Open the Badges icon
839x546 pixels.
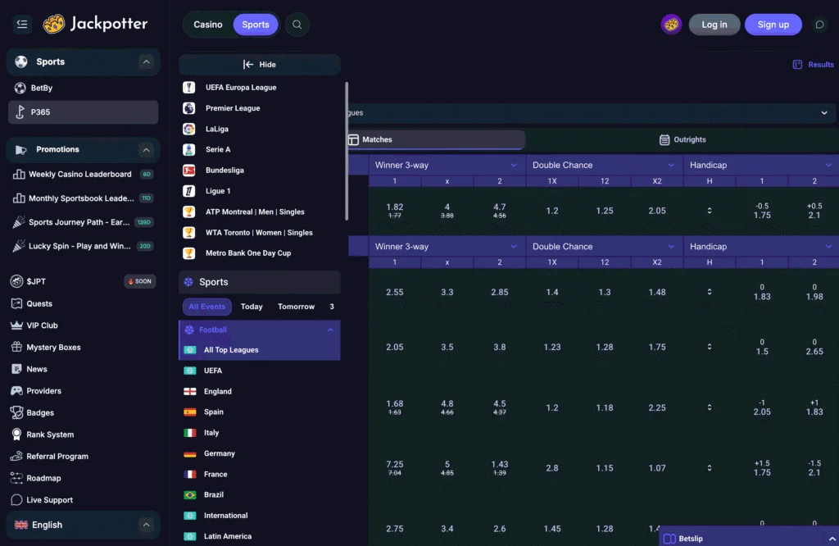(x=16, y=412)
